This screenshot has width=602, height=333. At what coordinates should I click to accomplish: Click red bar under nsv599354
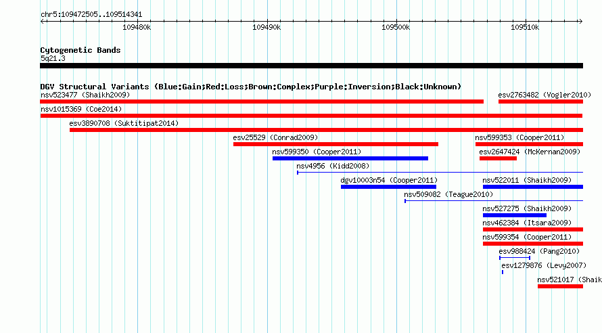[x=533, y=244]
